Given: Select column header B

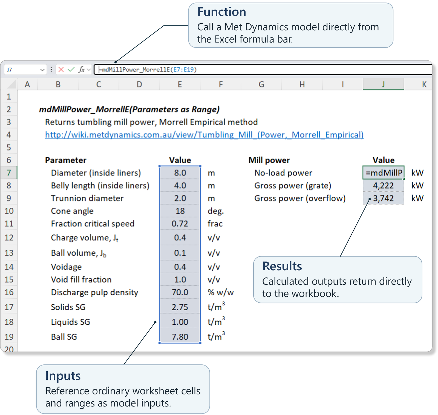Looking at the screenshot, I should click(58, 84).
